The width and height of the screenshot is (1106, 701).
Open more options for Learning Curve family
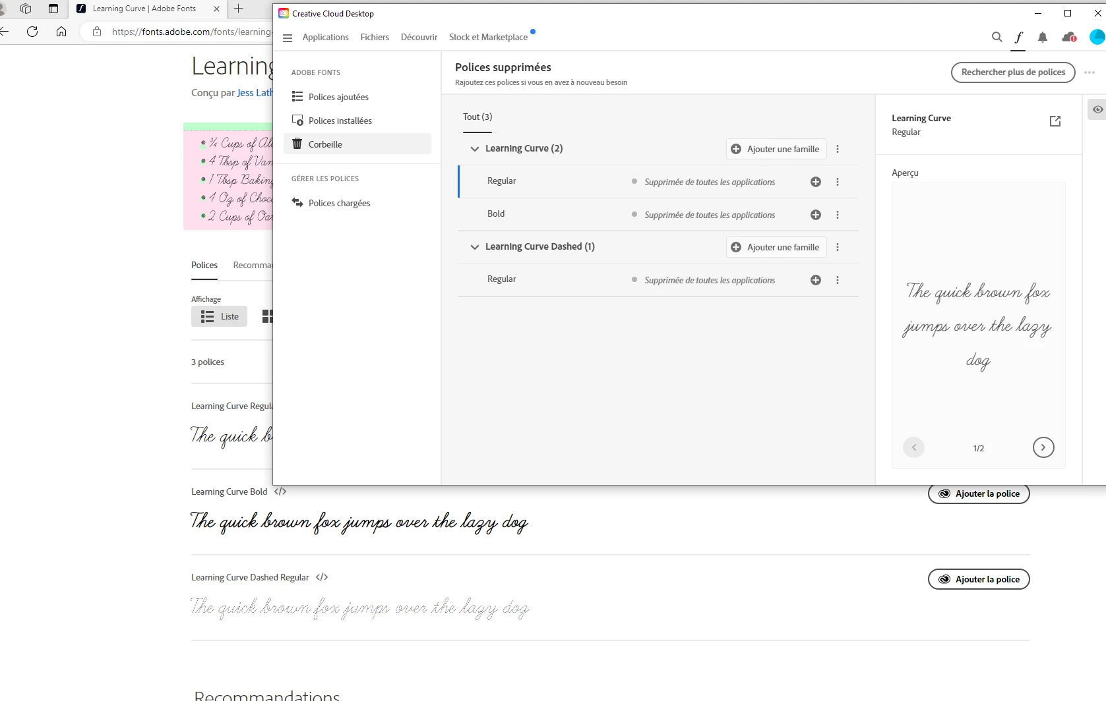(x=838, y=149)
